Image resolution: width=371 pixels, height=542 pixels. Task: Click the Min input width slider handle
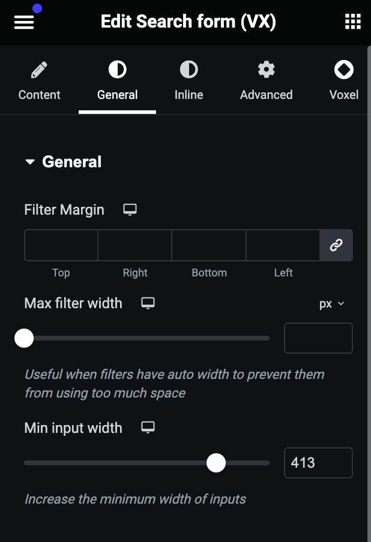click(x=216, y=463)
